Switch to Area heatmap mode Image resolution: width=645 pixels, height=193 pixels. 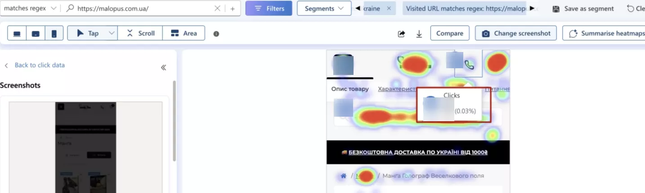(x=184, y=33)
